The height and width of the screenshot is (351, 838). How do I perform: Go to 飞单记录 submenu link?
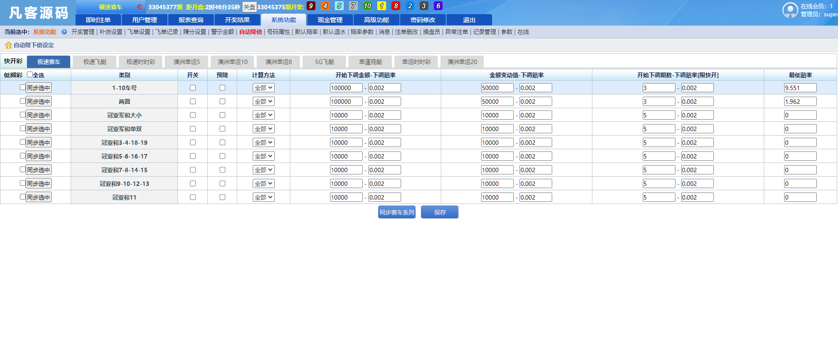coord(167,32)
